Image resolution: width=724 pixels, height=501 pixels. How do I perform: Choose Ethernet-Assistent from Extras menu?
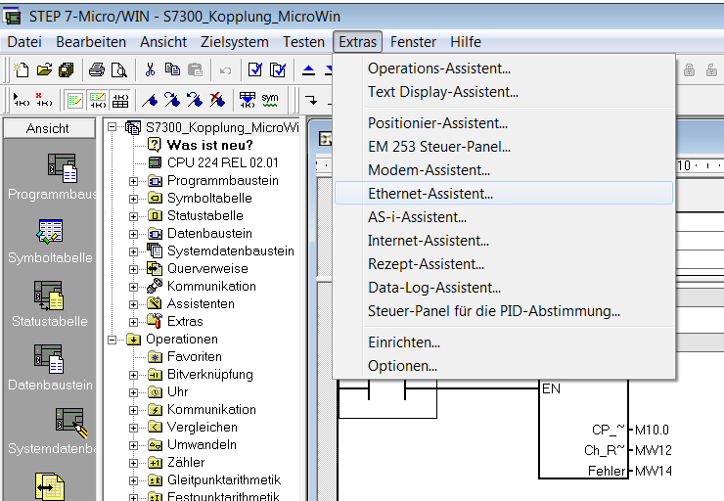click(504, 193)
